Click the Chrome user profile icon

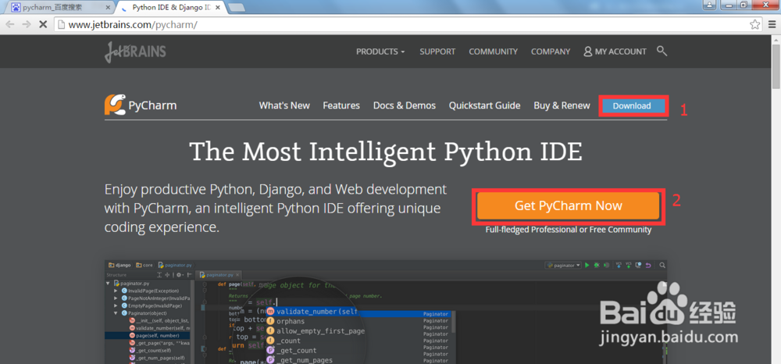pos(709,5)
